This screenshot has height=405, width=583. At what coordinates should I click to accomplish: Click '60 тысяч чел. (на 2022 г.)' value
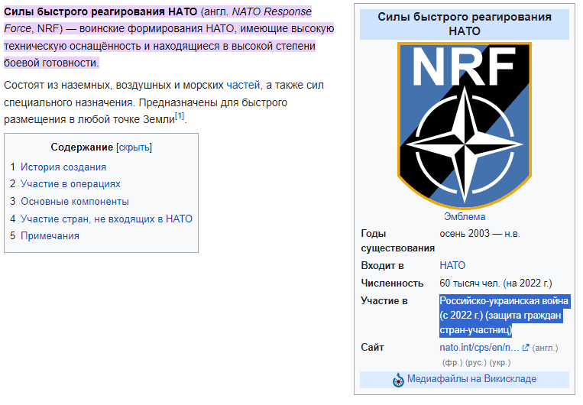(x=496, y=283)
